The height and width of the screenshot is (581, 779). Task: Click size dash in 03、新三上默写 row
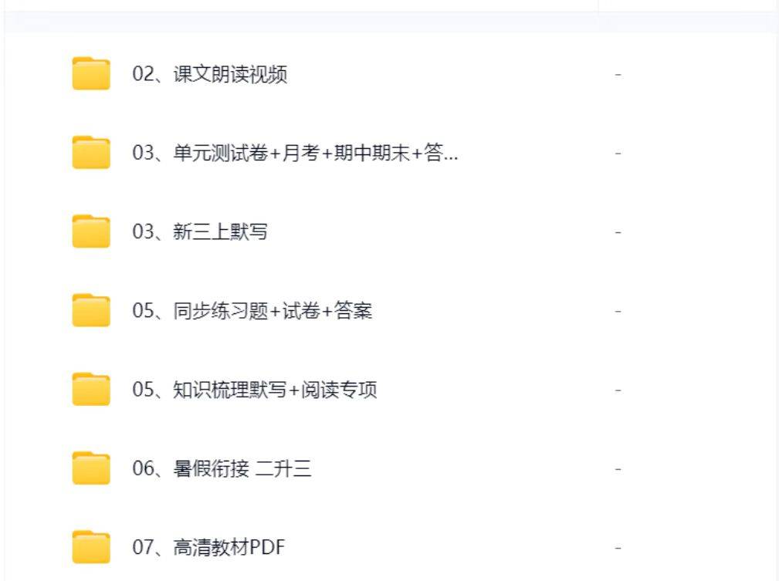pos(618,232)
